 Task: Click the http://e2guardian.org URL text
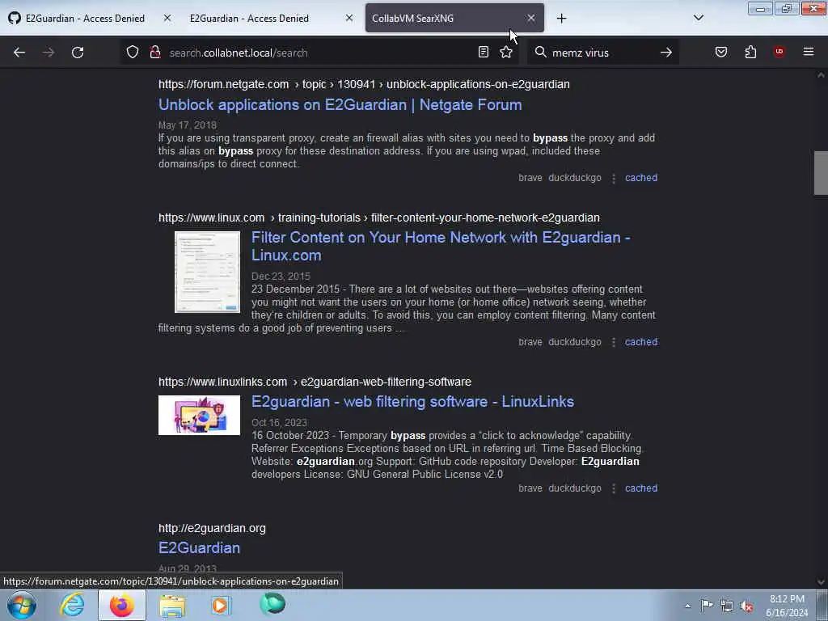pyautogui.click(x=212, y=528)
